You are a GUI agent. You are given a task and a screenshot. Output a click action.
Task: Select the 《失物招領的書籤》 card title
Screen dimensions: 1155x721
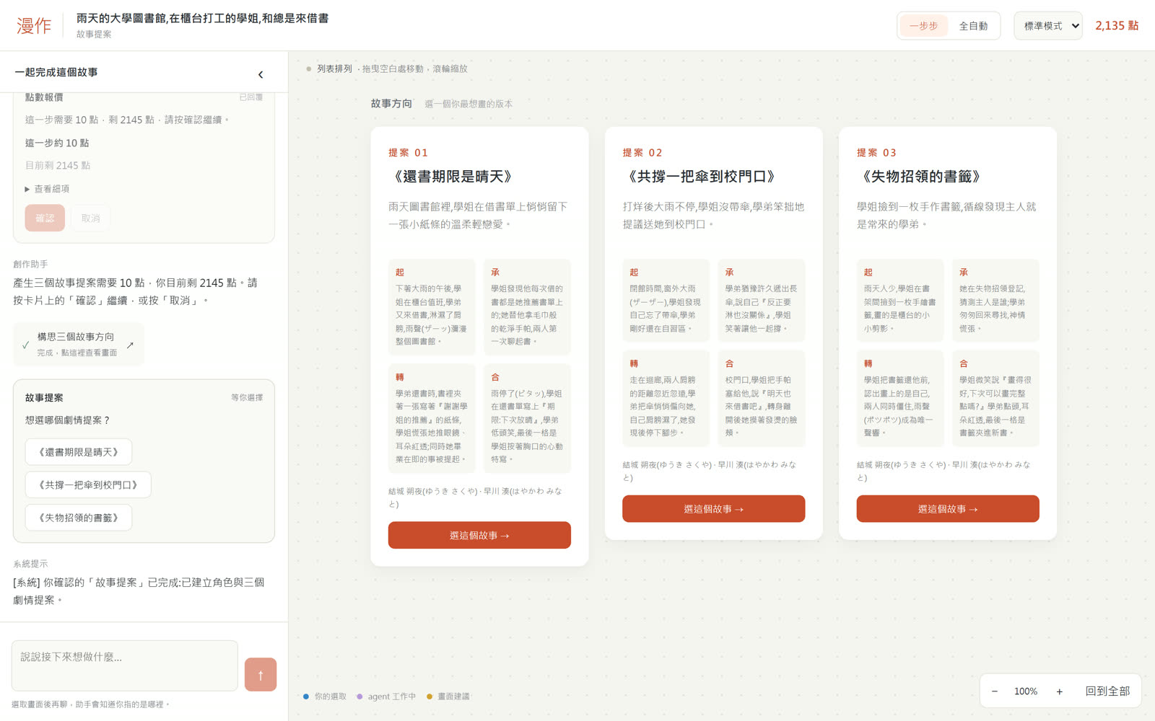tap(921, 177)
